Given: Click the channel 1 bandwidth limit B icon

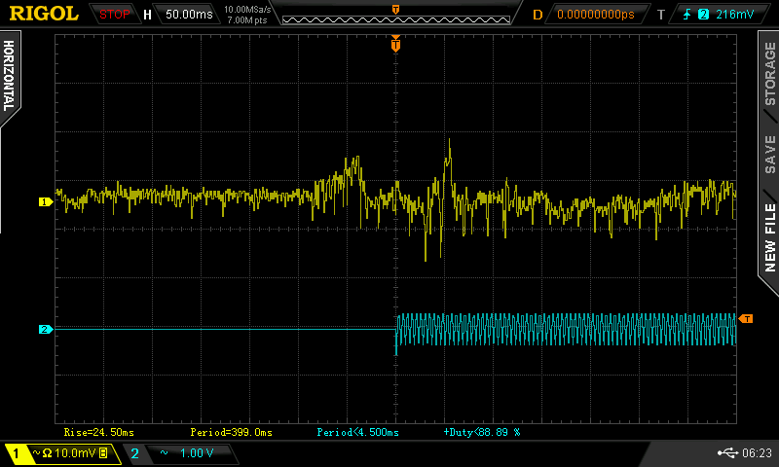Looking at the screenshot, I should pyautogui.click(x=103, y=453).
